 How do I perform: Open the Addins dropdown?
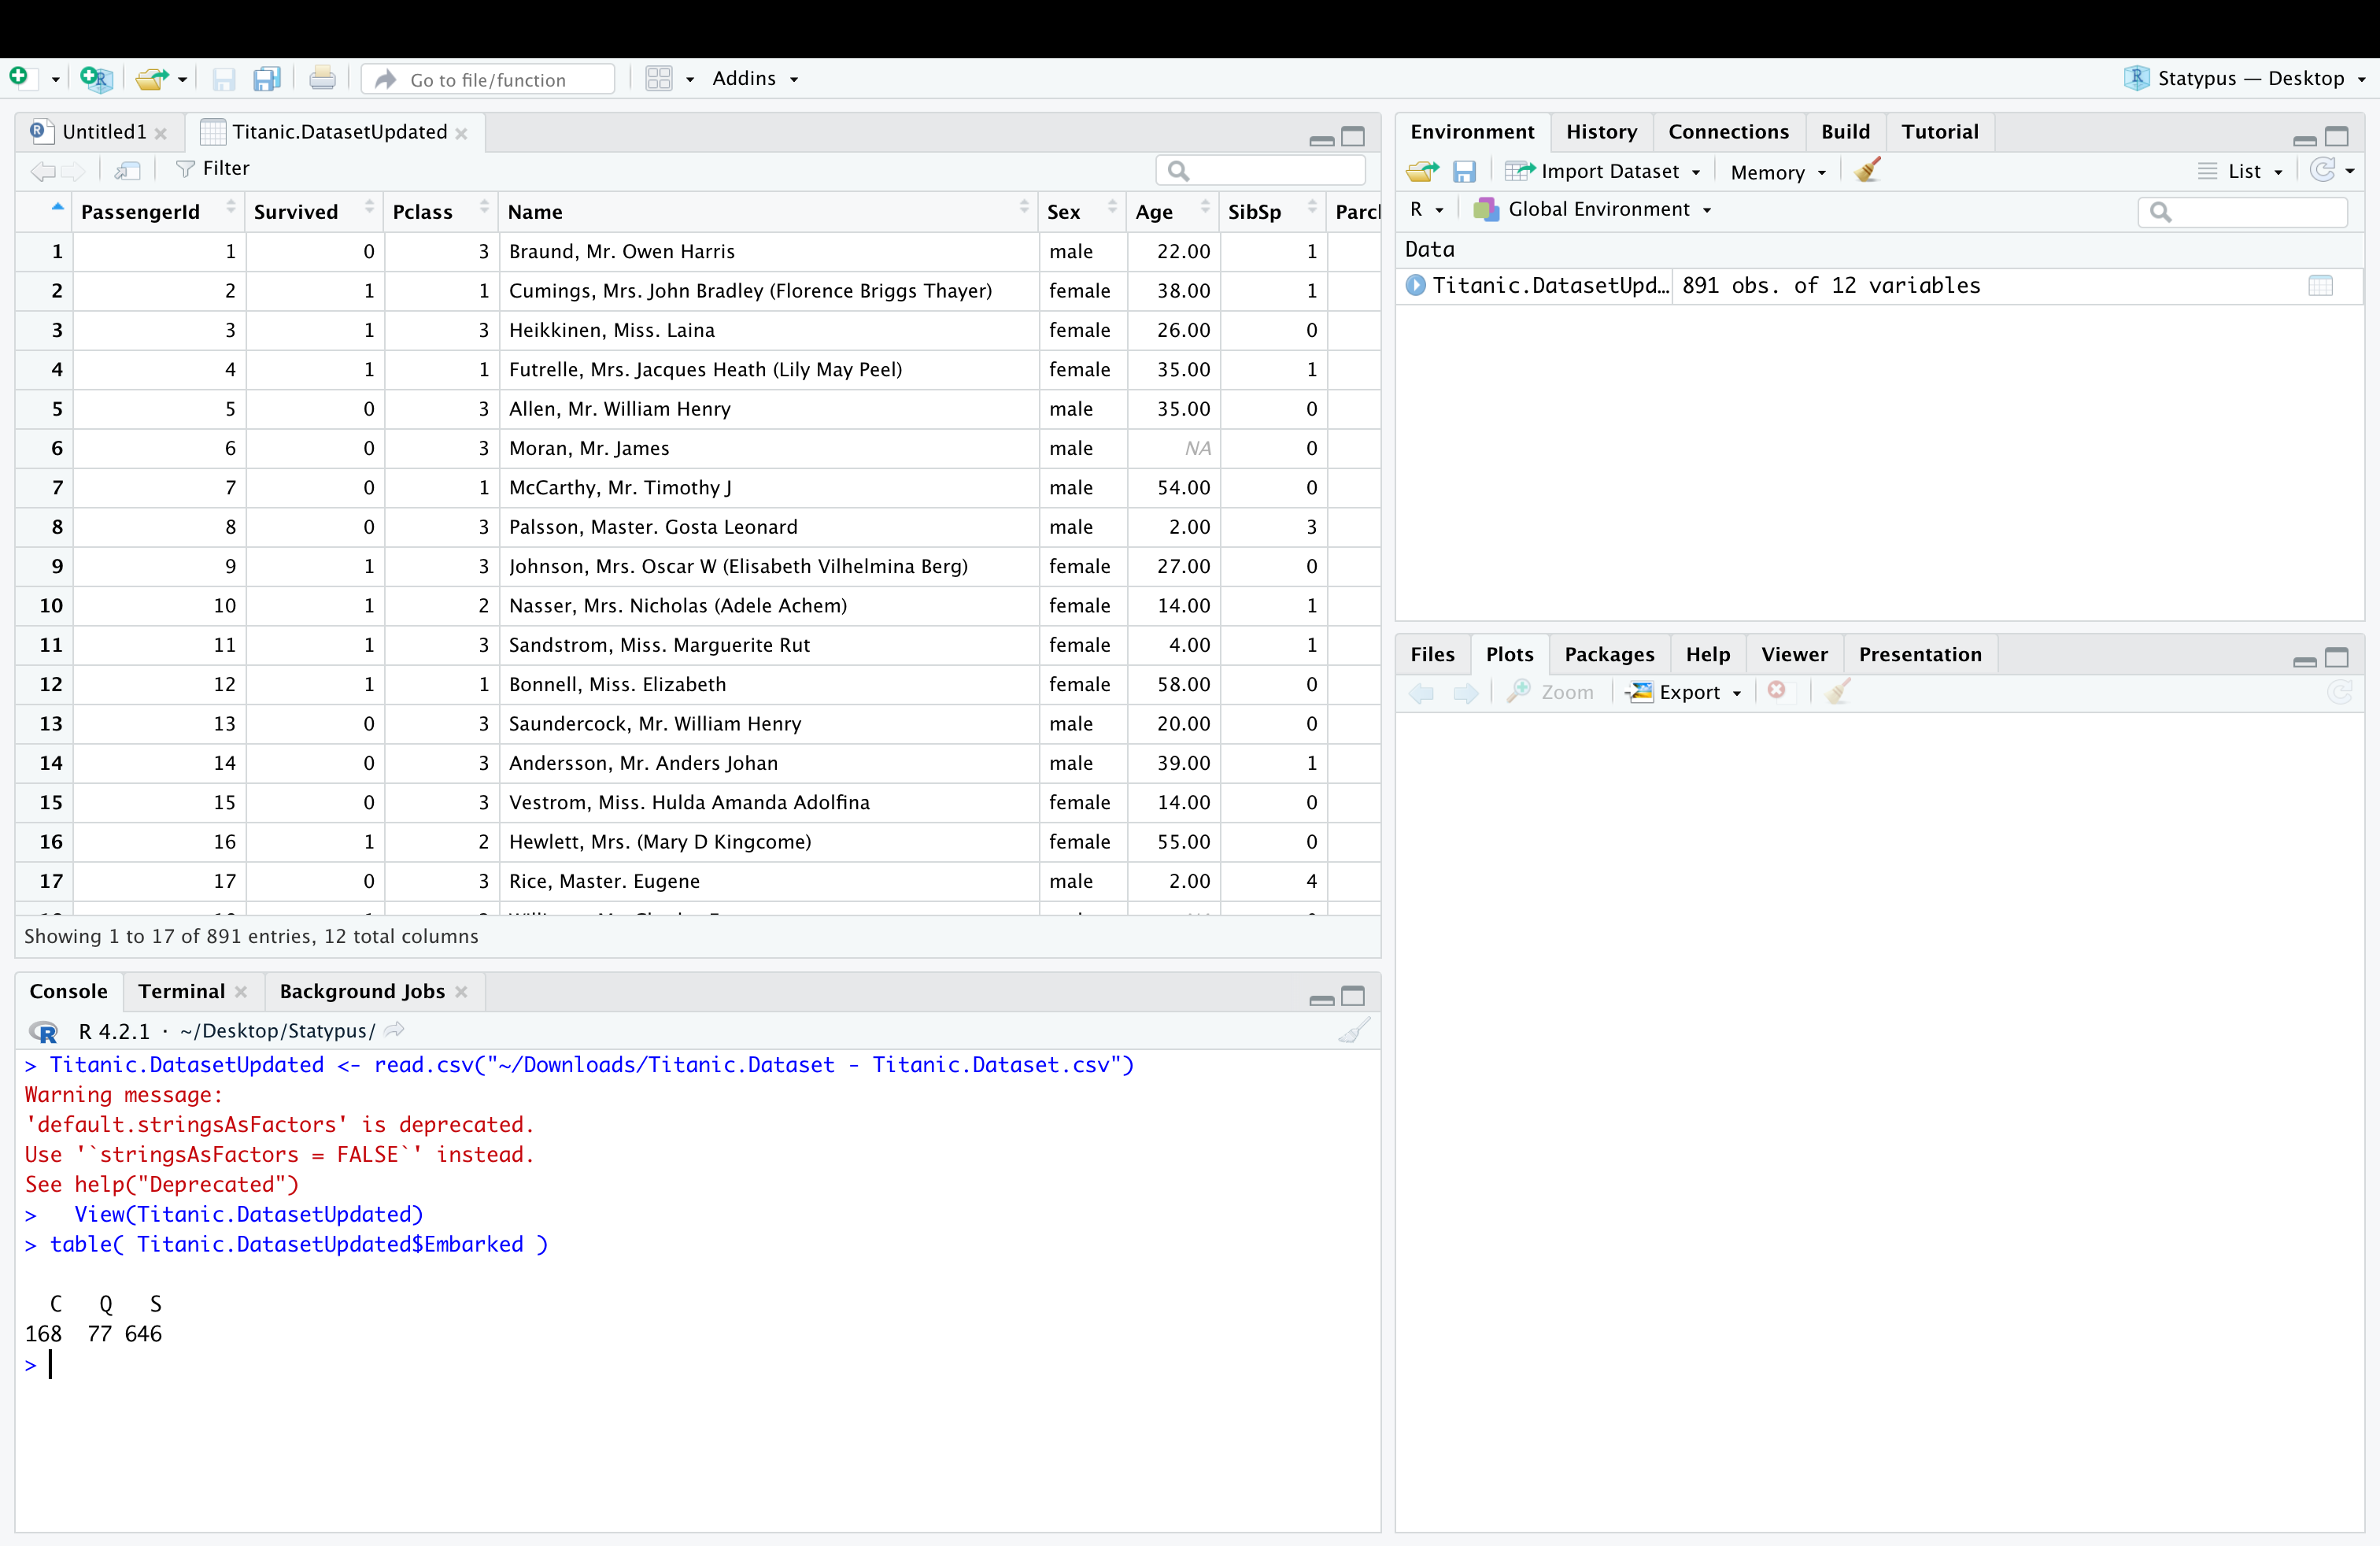pos(755,79)
